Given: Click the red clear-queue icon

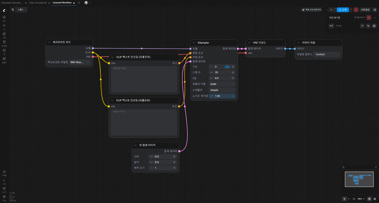Looking at the screenshot, I should 369,17.
